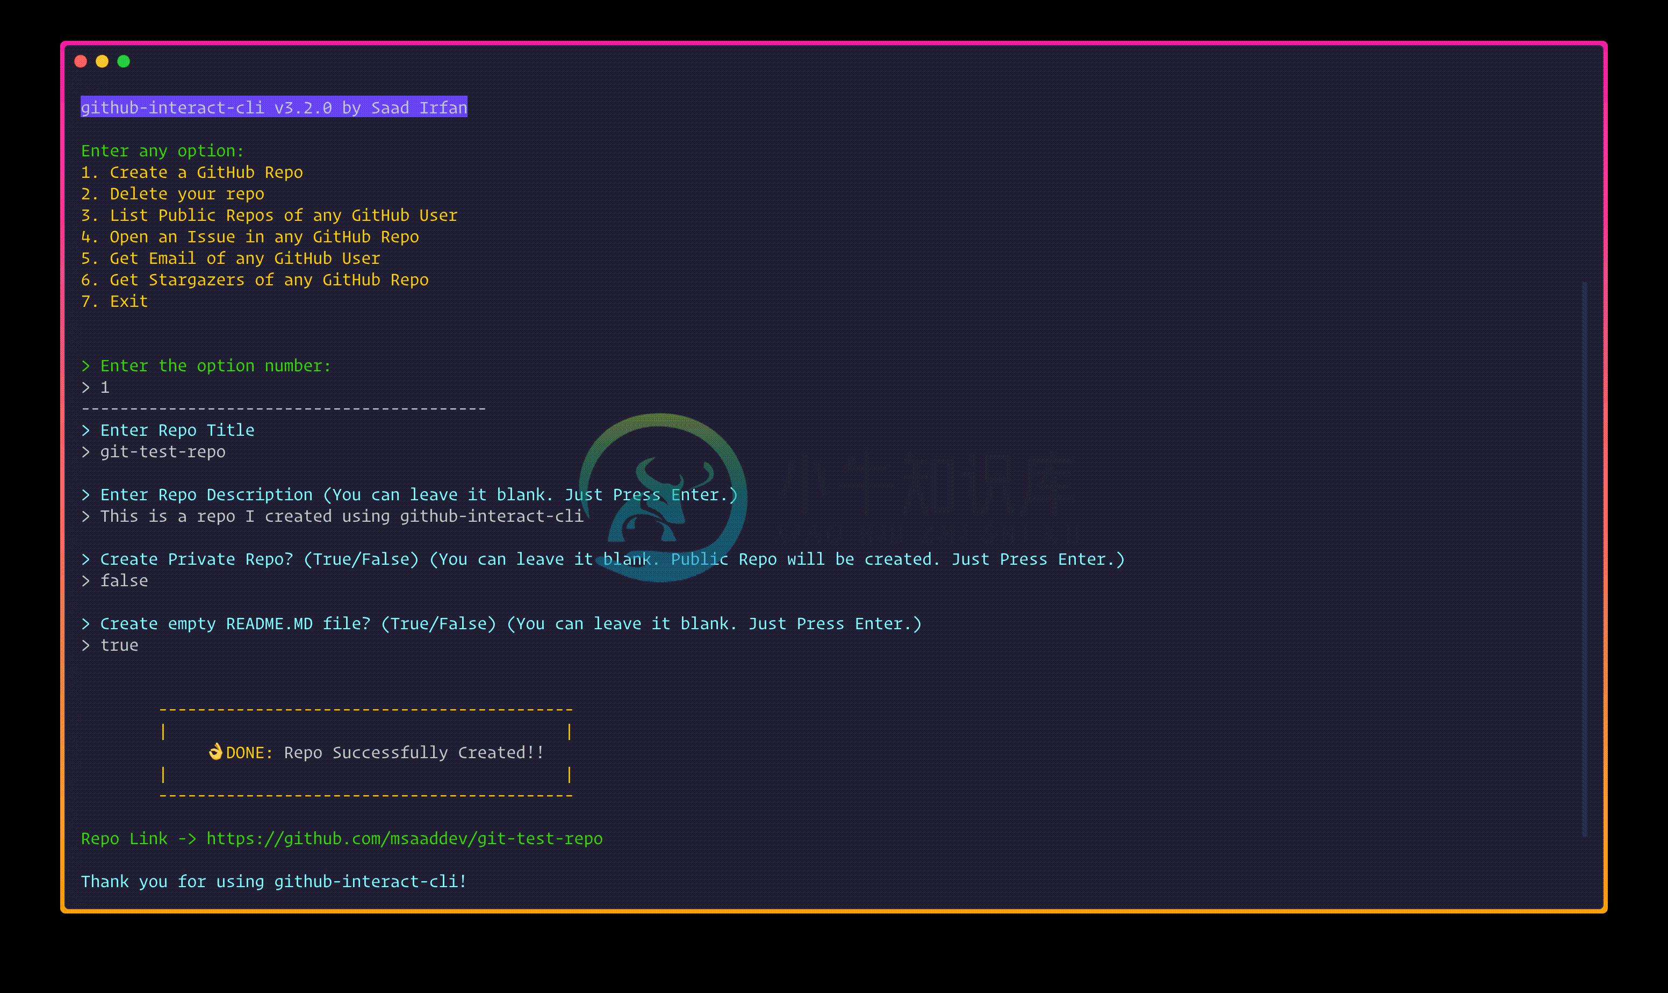The width and height of the screenshot is (1668, 993).
Task: Click the 'Repo Link ->' label
Action: coord(139,838)
